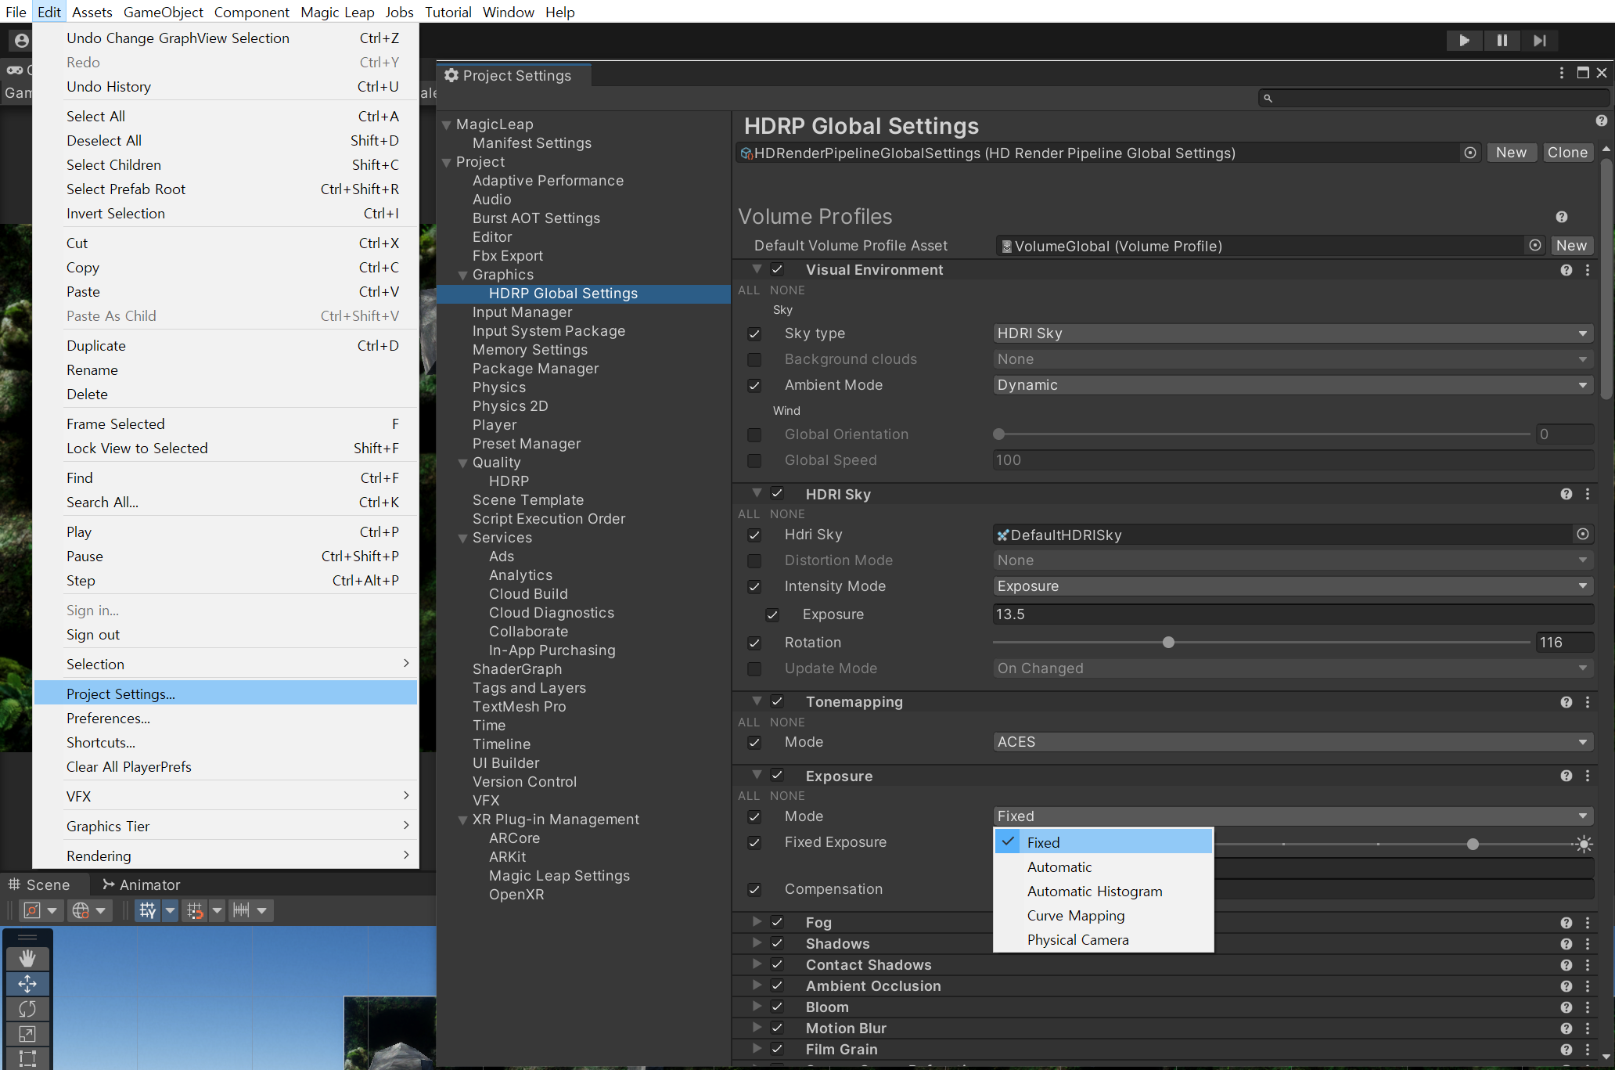Open HDRI Sky section three-dot menu
Screen dimensions: 1615x1070
[1588, 494]
